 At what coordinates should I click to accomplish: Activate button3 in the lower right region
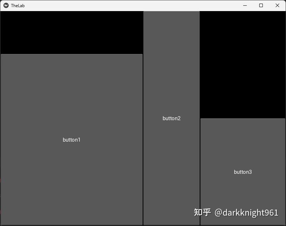[x=243, y=172]
